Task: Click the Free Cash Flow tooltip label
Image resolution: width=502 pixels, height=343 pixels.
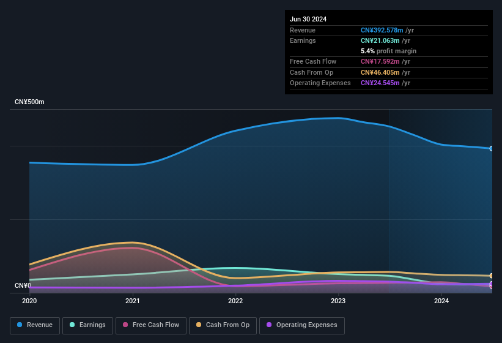Action: click(313, 61)
